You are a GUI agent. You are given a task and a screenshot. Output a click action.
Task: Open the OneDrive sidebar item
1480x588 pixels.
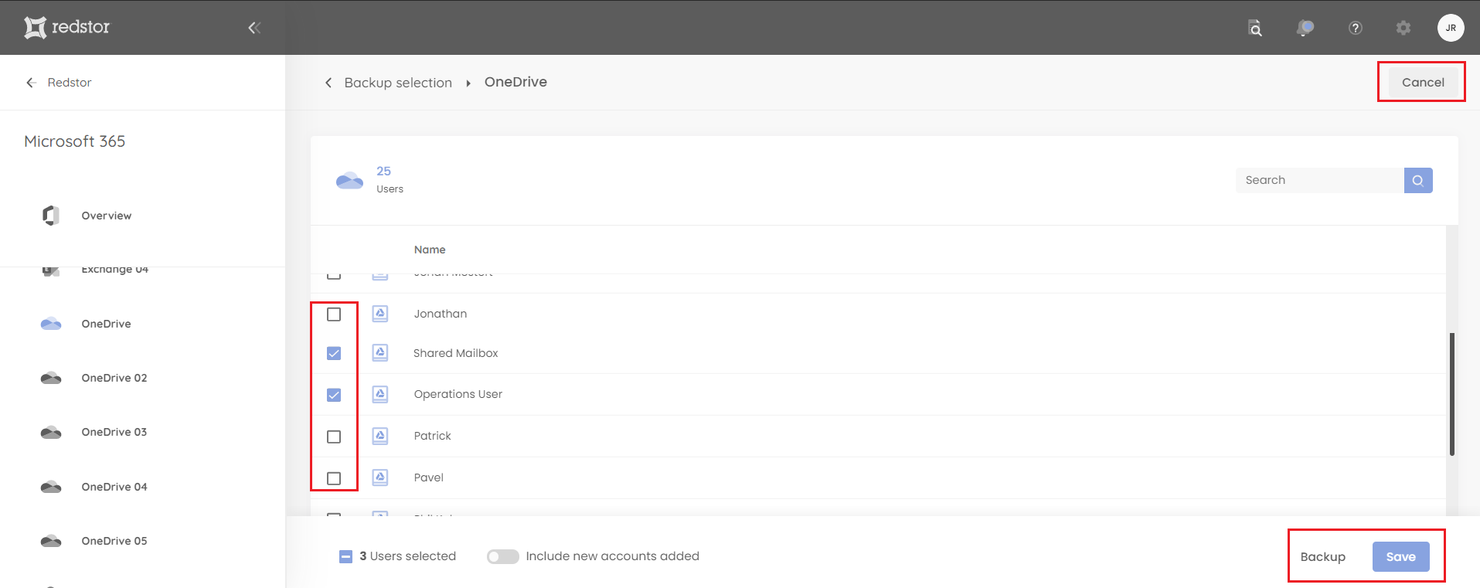click(106, 324)
